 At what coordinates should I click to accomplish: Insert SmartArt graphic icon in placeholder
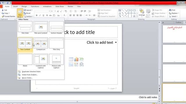81,59
